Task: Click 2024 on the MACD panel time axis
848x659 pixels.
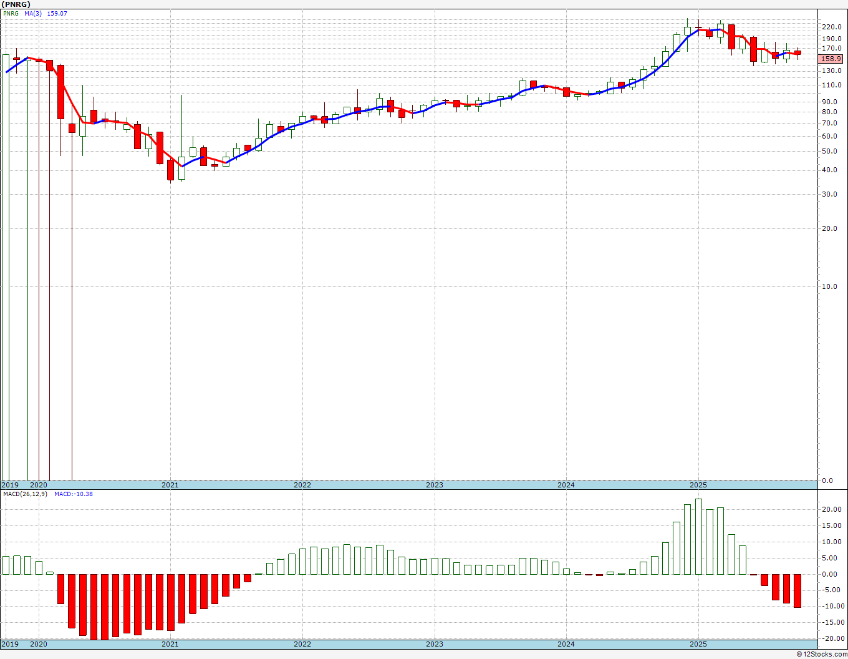Action: coord(566,644)
